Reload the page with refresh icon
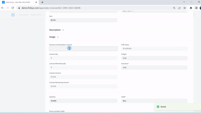 click(13, 8)
